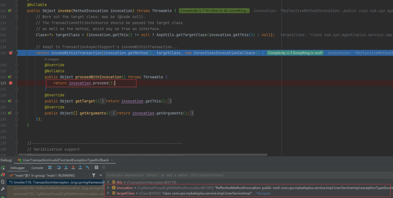Select frame invoke:119, TransactionInterceptor
393x198 pixels.
coord(56,182)
